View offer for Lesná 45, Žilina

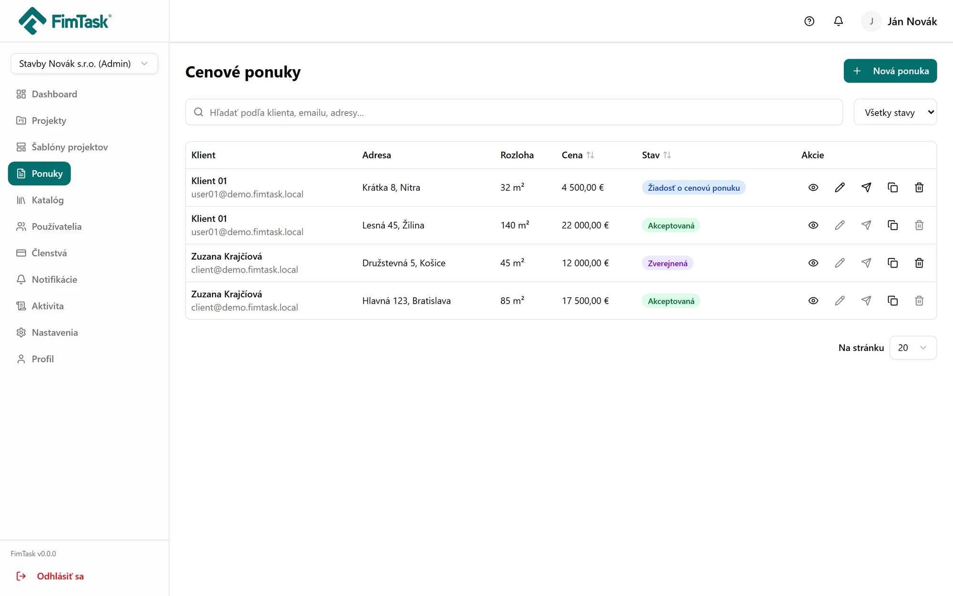click(813, 225)
